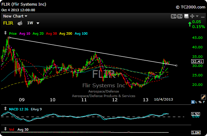Image resolution: width=207 pixels, height=136 pixels.
Task: Click the TC2000.com copyright text
Action: pos(191,7)
